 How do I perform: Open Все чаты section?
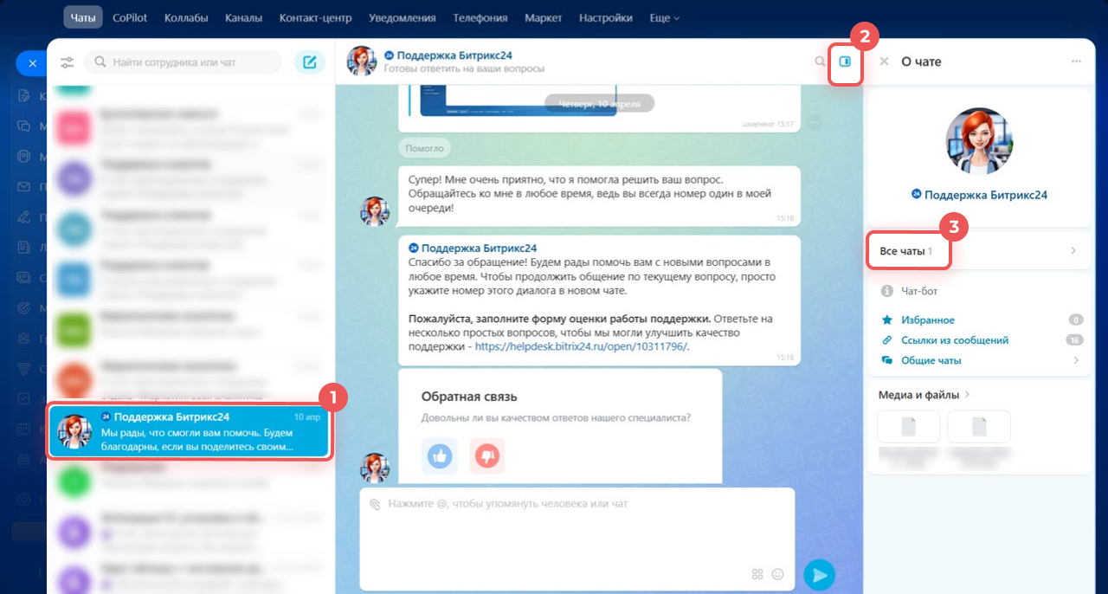coord(979,250)
